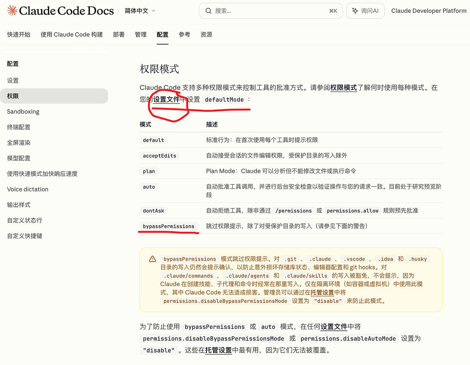Click the .idea code in the warning
This screenshot has width=470, height=365.
(386, 259)
